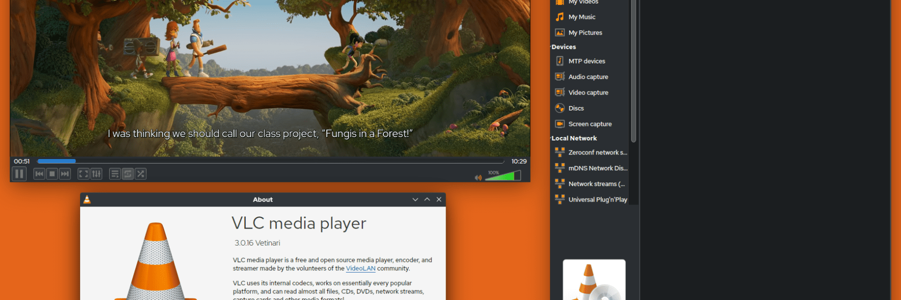This screenshot has width=901, height=300.
Task: Pause the video playback
Action: coord(19,174)
